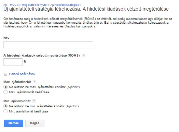The width and height of the screenshot is (179, 132).
Task: Select 'Max. ajánlatkorlát beállítása' radio option
Action: [x=5, y=92]
